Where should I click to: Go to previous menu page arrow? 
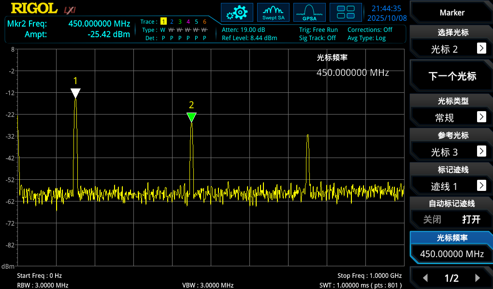pyautogui.click(x=425, y=278)
